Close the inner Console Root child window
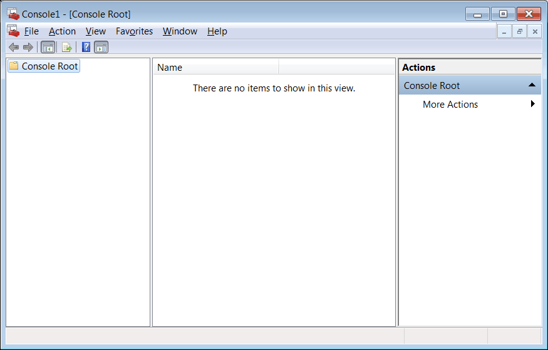 click(535, 32)
